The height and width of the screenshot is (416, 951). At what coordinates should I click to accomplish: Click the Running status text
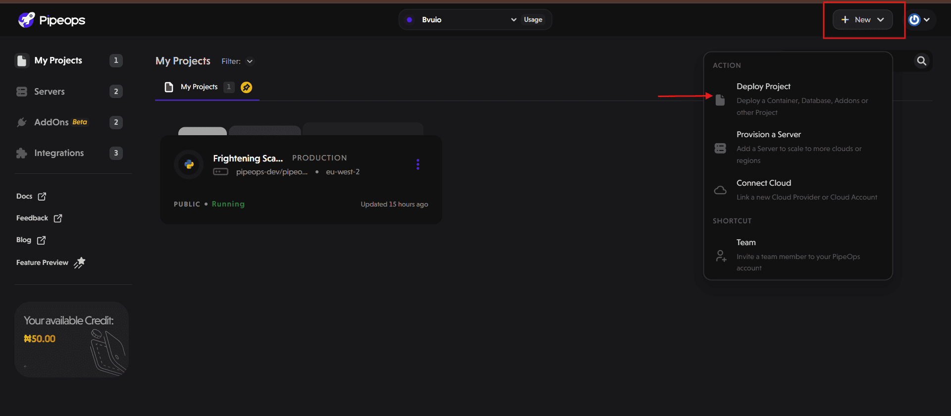pyautogui.click(x=228, y=204)
